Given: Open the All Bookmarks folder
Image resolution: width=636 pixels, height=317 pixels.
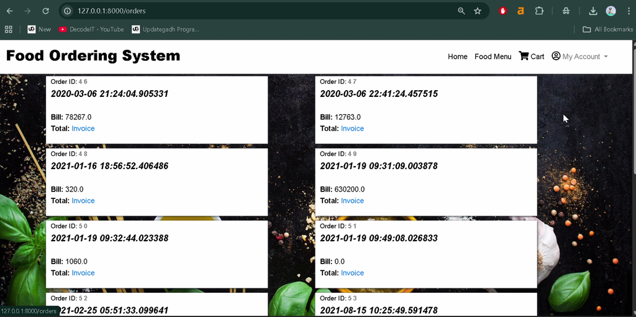Looking at the screenshot, I should point(607,29).
